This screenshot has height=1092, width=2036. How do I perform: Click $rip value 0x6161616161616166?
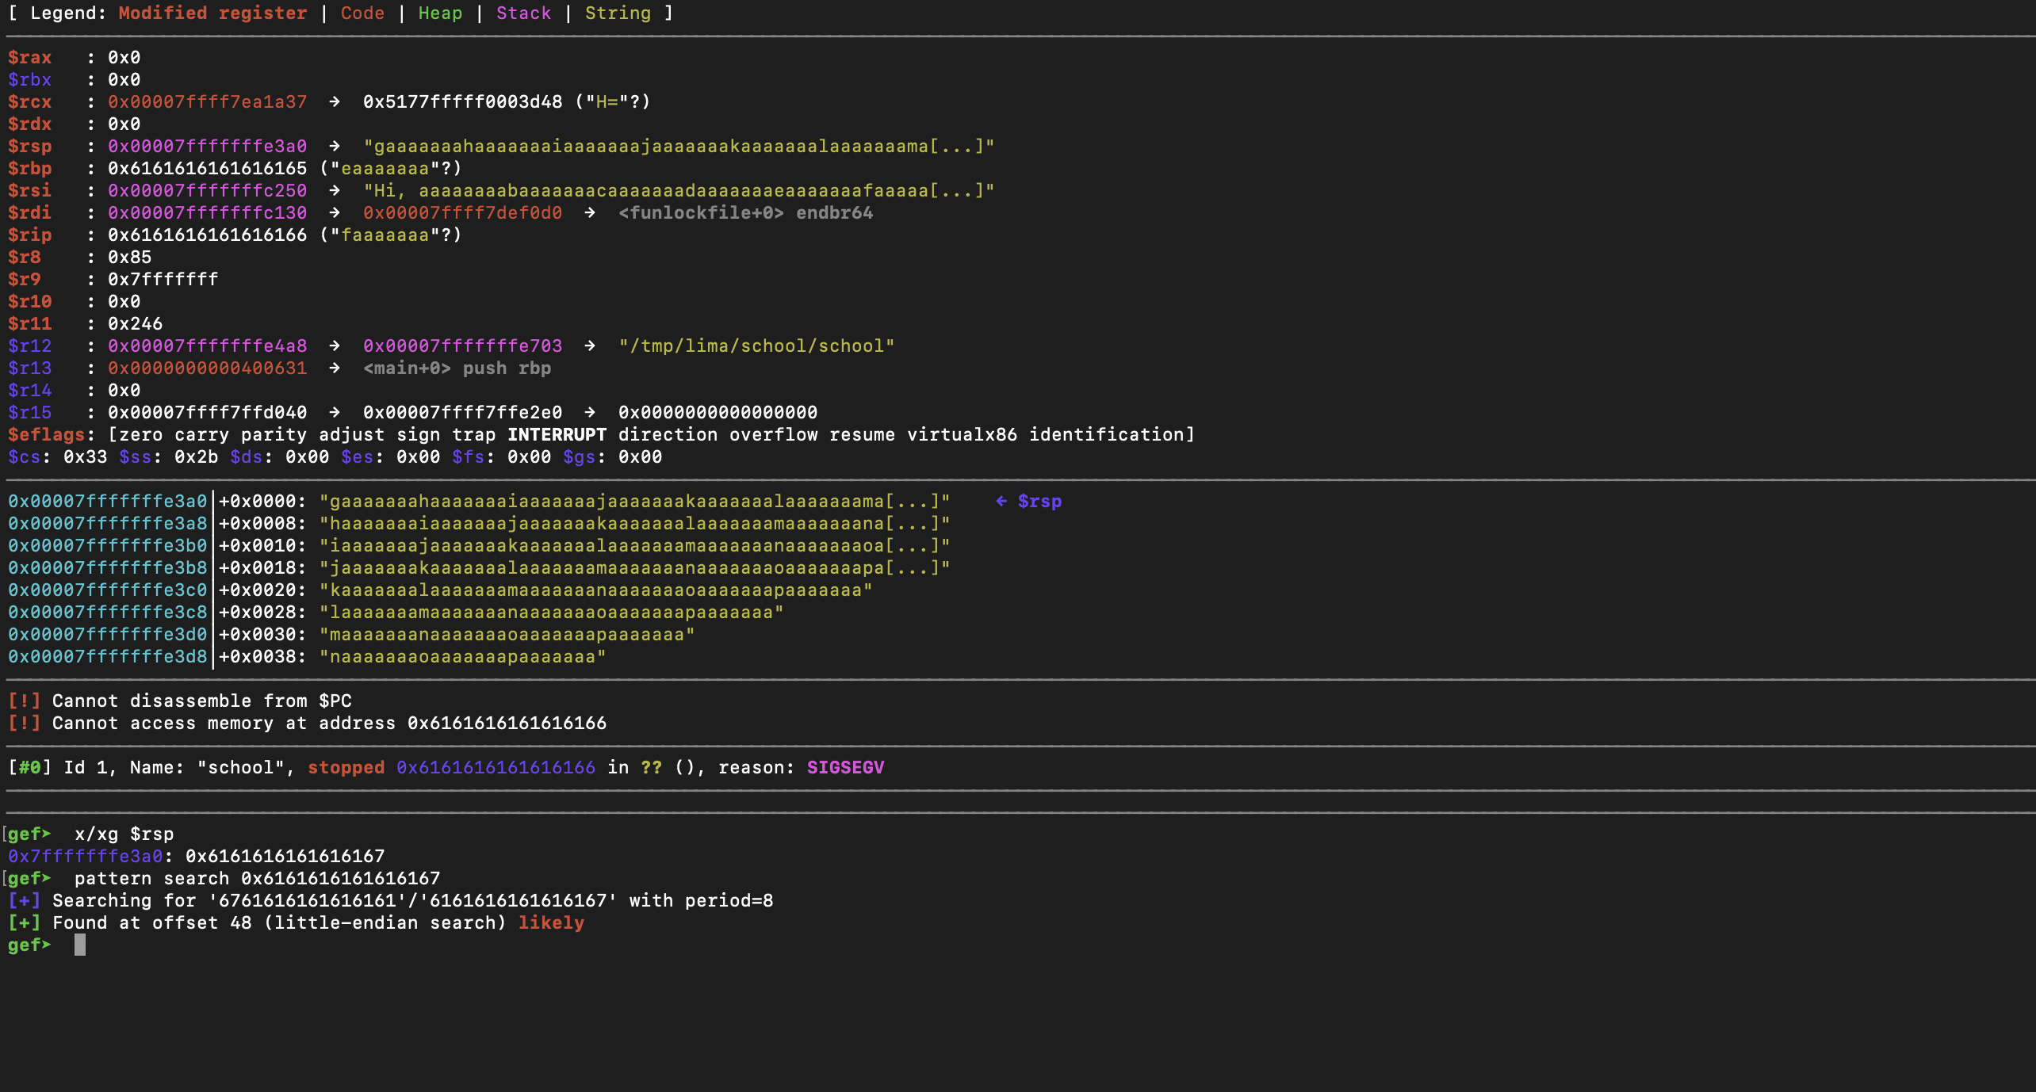[207, 235]
